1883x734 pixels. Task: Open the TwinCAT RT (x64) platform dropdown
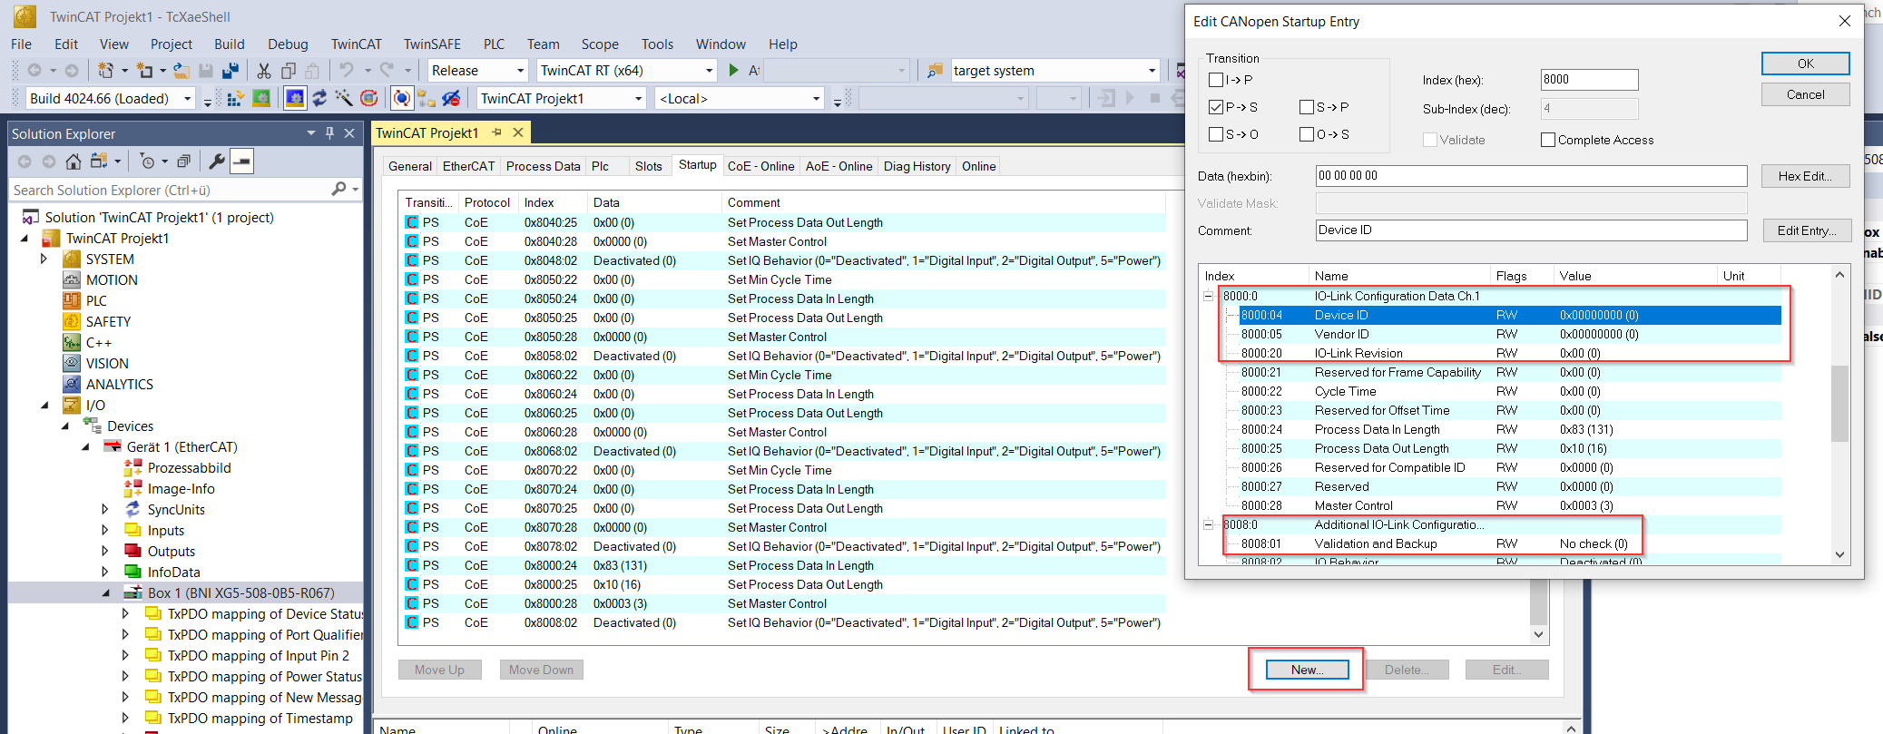click(x=709, y=70)
